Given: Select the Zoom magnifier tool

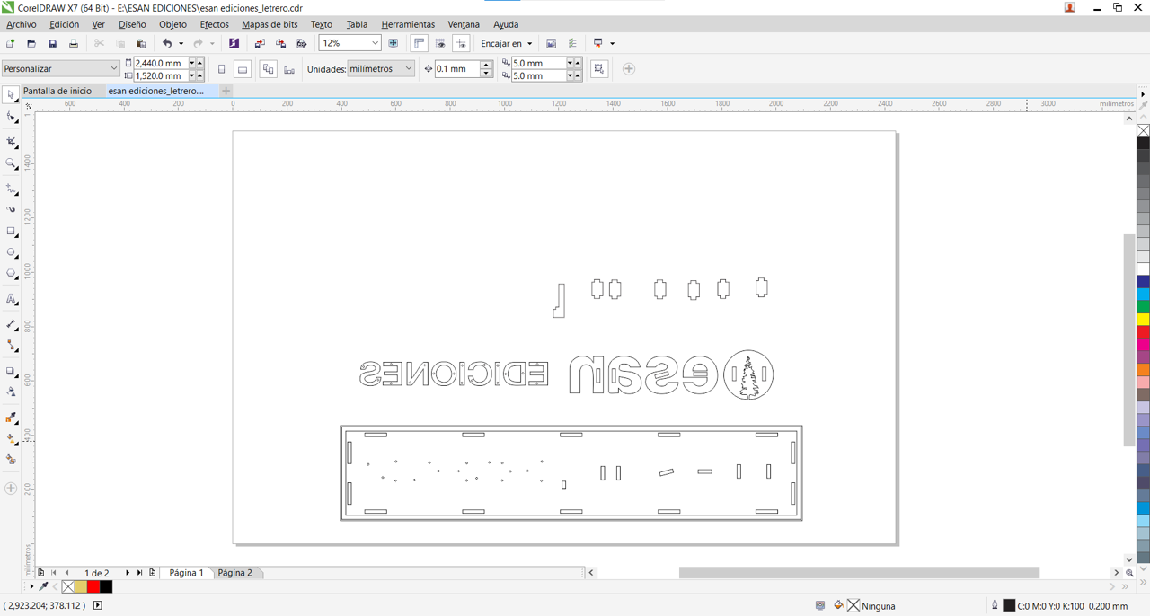Looking at the screenshot, I should pos(11,164).
